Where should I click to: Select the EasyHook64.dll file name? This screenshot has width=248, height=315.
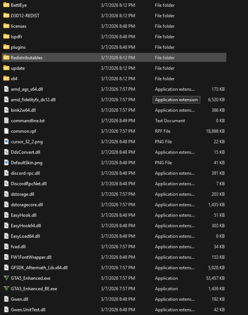tap(26, 226)
